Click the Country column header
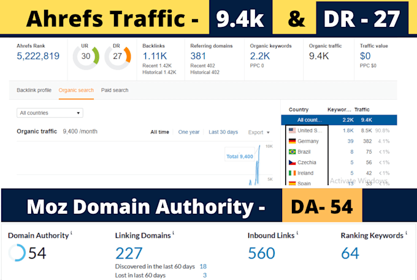The height and width of the screenshot is (280, 417). [x=299, y=110]
